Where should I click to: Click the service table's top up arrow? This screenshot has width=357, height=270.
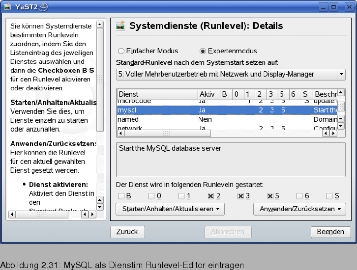341,93
